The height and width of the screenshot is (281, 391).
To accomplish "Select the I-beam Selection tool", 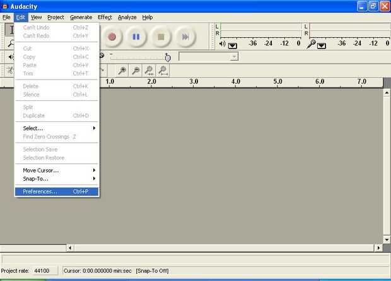I will click(10, 30).
